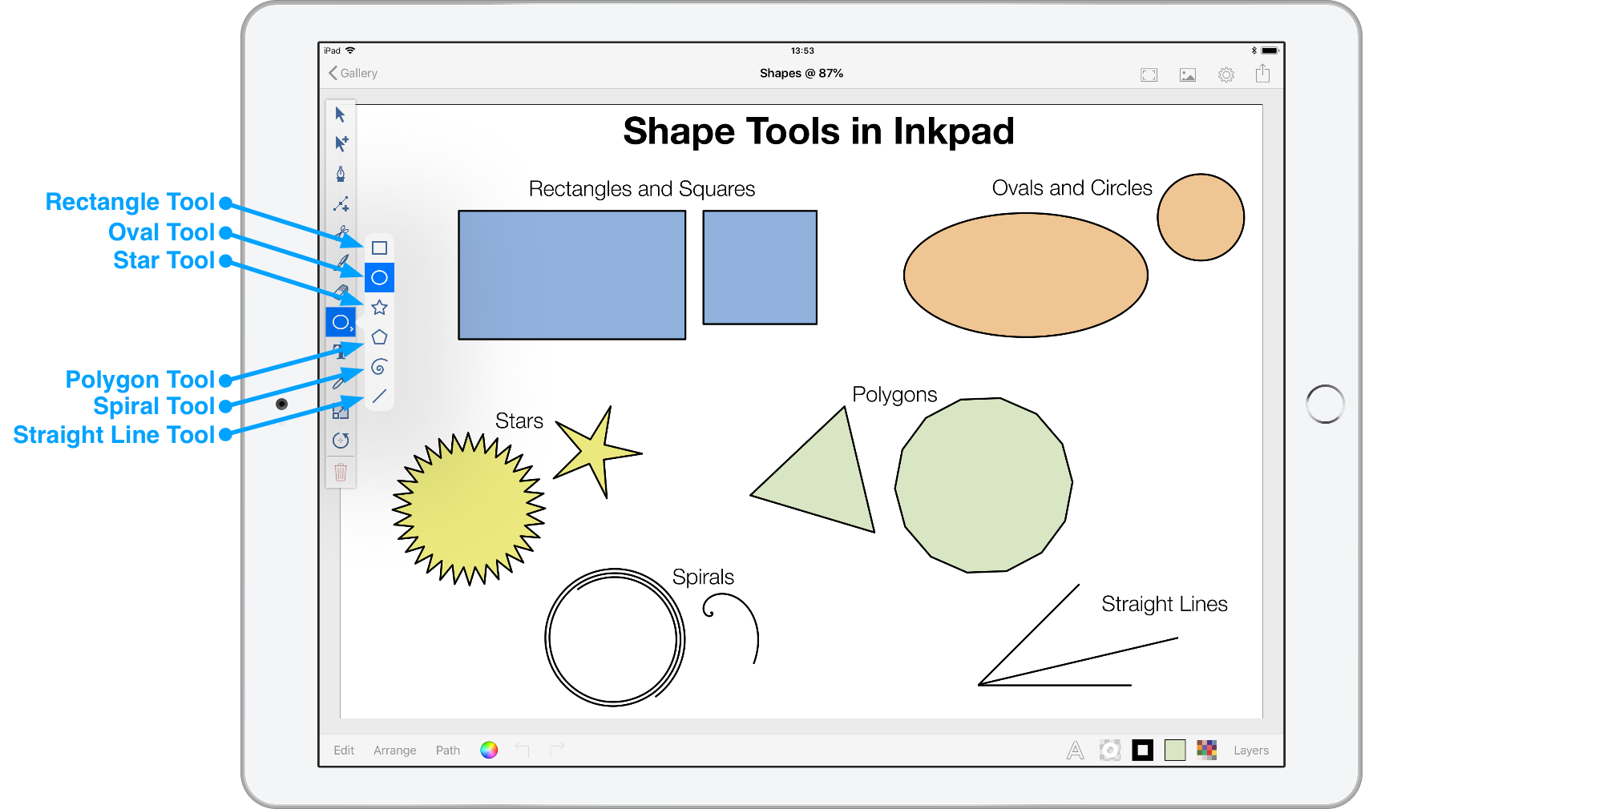
Task: Open the Arrange menu
Action: pyautogui.click(x=395, y=751)
